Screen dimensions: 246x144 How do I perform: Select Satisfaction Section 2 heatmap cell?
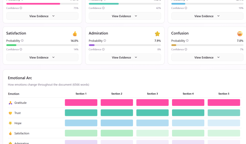[117, 133]
